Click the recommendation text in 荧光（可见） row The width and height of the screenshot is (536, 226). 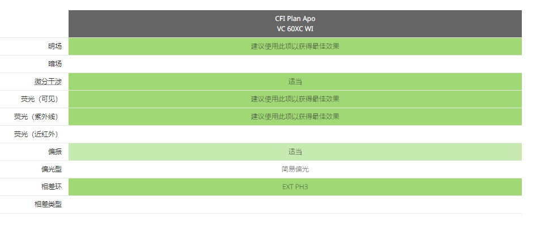pos(295,99)
